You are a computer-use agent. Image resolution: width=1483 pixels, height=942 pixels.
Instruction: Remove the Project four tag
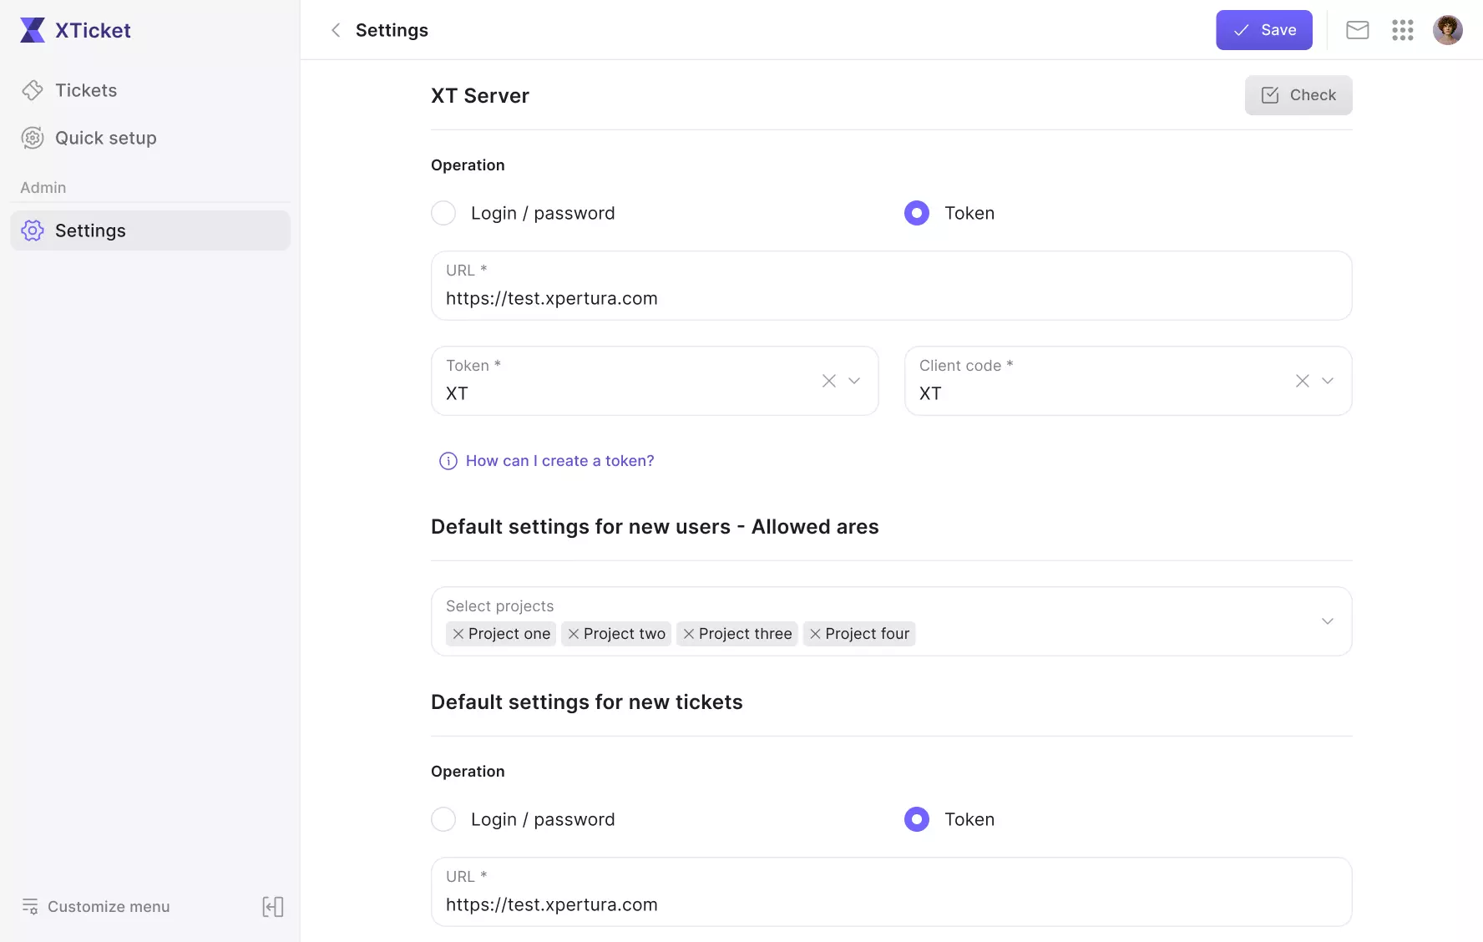point(816,634)
